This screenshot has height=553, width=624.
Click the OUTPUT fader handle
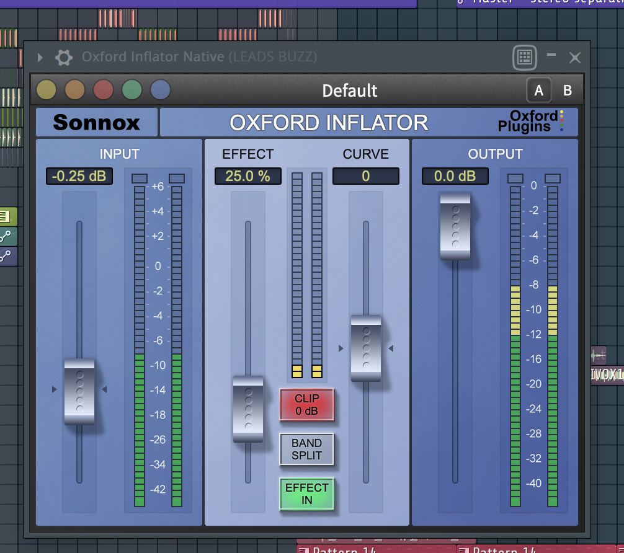455,227
